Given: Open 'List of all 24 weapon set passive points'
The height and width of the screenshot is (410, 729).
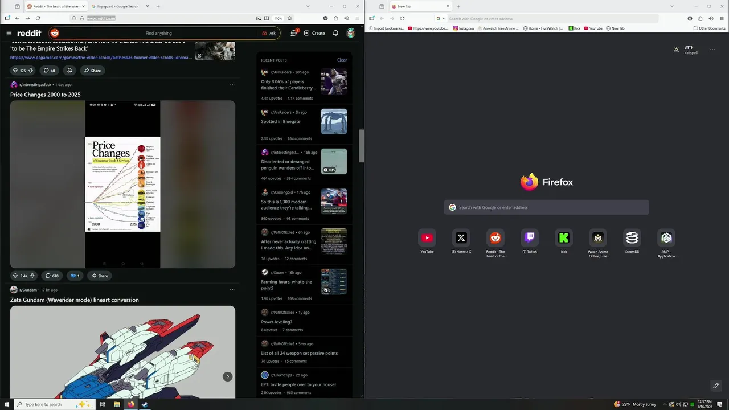Looking at the screenshot, I should click(x=299, y=353).
